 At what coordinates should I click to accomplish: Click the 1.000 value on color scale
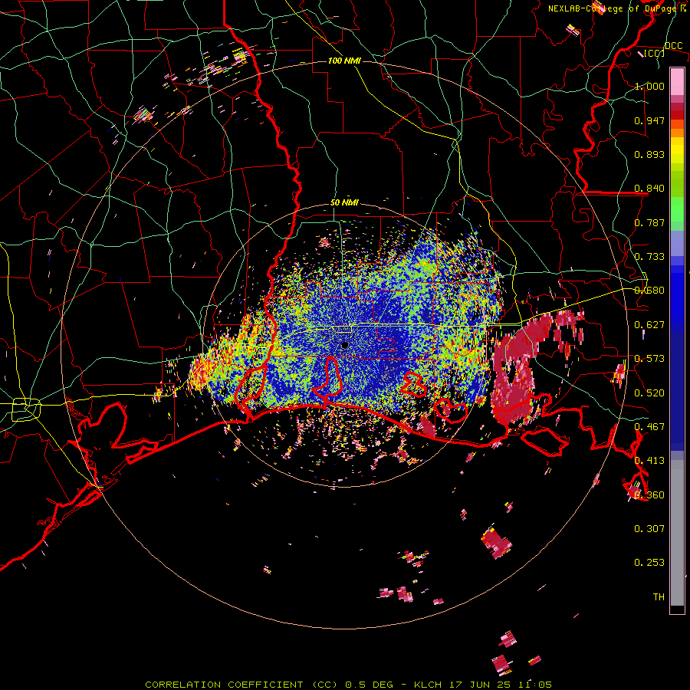coord(649,86)
